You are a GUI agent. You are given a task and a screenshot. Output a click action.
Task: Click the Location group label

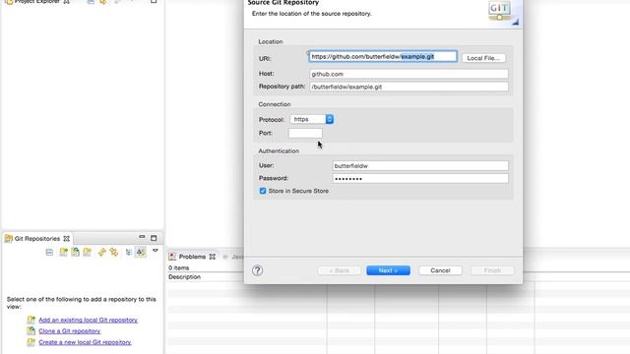tap(271, 41)
